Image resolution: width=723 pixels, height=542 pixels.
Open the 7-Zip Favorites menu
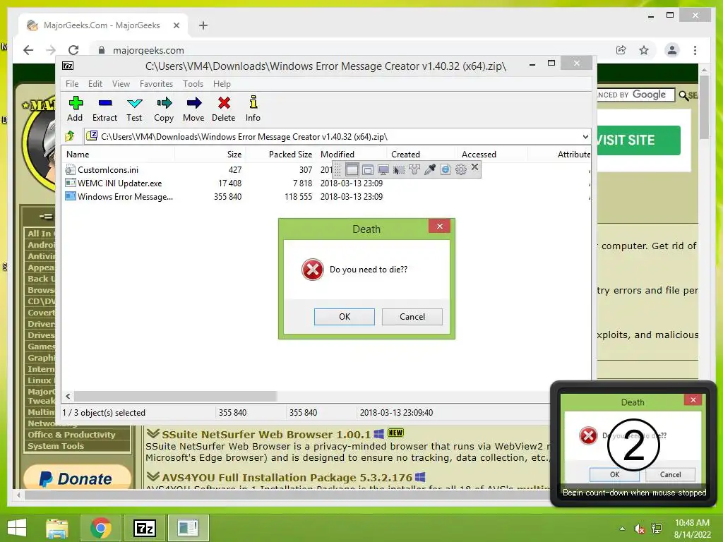[x=156, y=84]
